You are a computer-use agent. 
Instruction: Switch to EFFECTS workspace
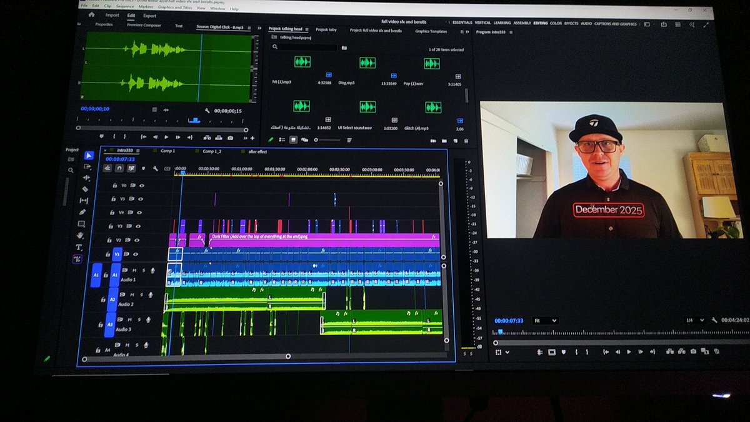tap(571, 23)
